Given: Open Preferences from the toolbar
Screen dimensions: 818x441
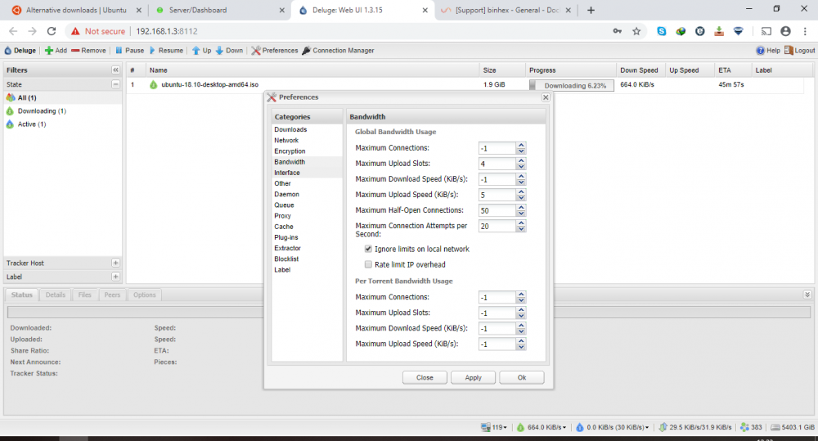Looking at the screenshot, I should click(274, 51).
